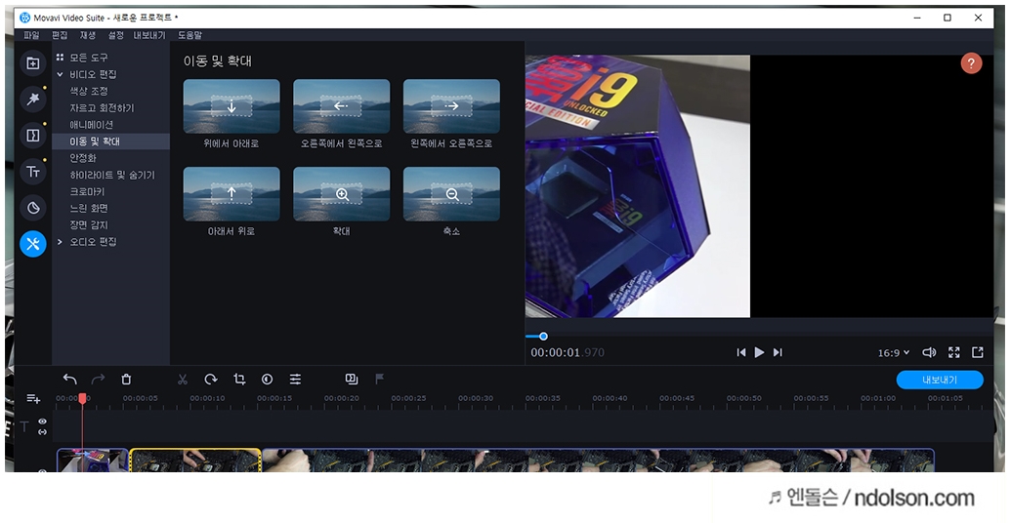Jump to next frame button
Viewport: 1010px width, 523px height.
click(778, 352)
